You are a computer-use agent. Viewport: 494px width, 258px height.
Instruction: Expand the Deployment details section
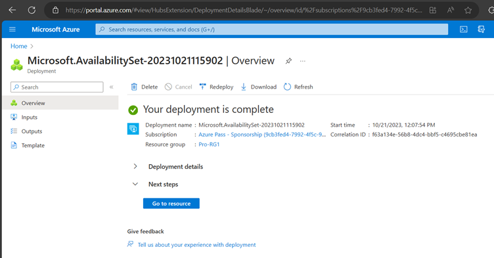pos(135,166)
